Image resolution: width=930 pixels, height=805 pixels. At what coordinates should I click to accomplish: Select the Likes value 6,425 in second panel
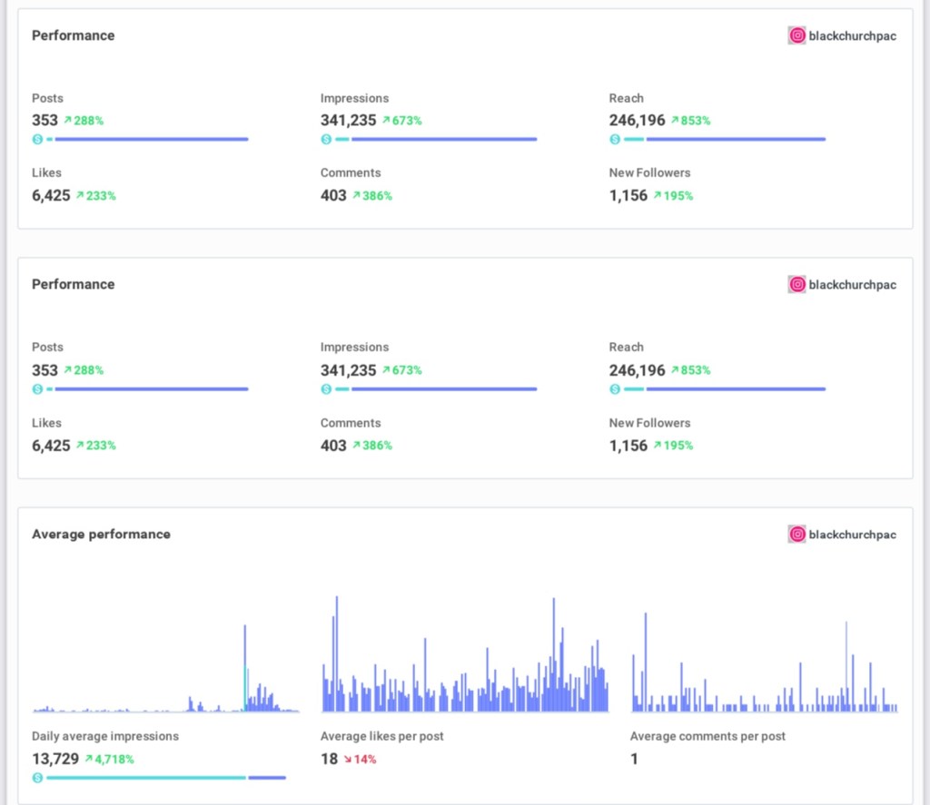(x=51, y=446)
